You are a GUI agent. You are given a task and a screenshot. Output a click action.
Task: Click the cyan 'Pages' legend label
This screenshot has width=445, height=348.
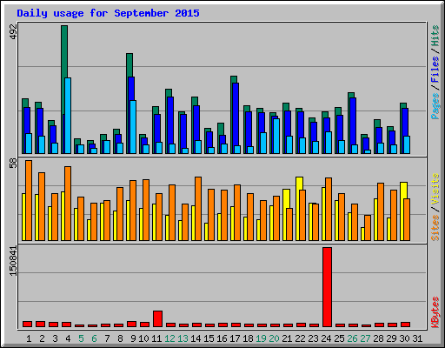click(435, 106)
